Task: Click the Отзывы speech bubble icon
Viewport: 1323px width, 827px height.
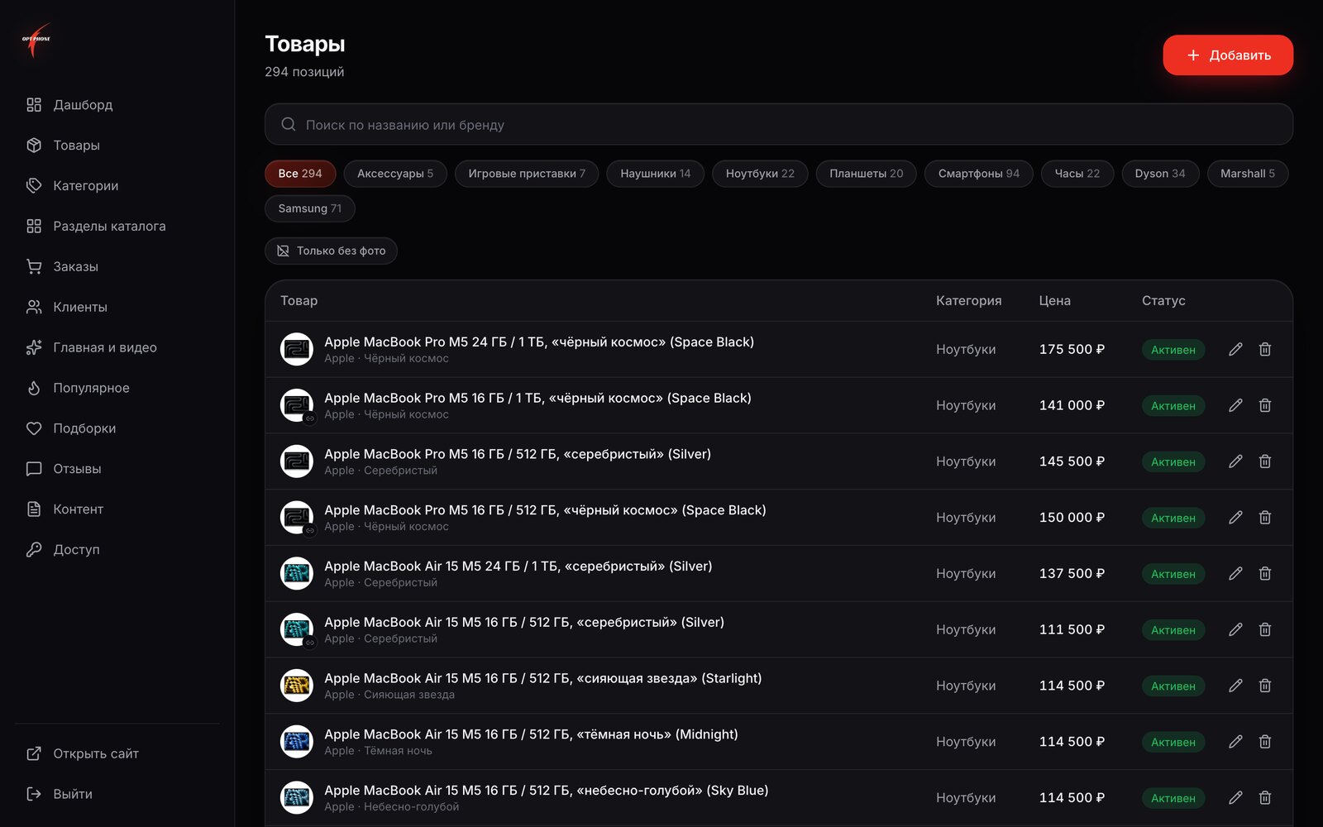Action: pos(34,469)
